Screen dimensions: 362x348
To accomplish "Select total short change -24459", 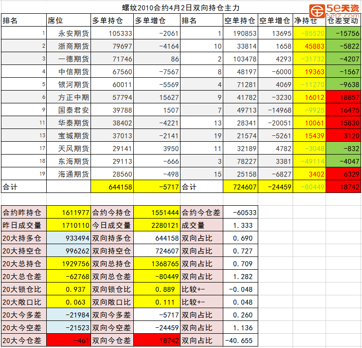I will [275, 187].
